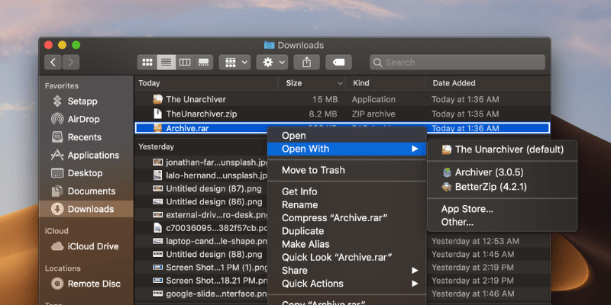Select TheUnarchiver.zip file icon
This screenshot has height=305, width=611.
coord(157,114)
